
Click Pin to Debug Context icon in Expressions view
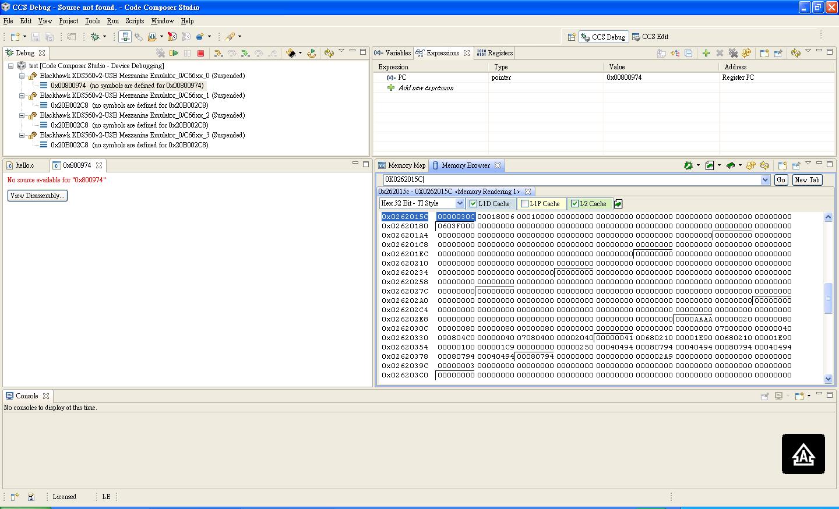pyautogui.click(x=778, y=53)
